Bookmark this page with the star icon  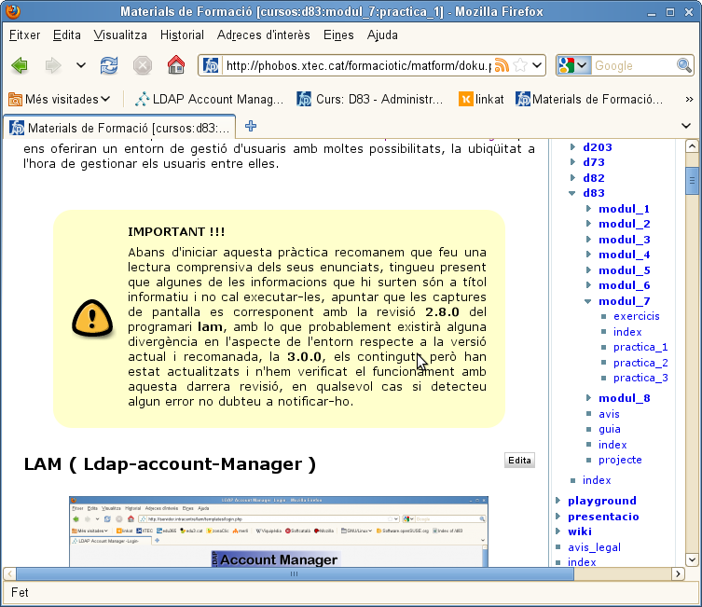(519, 66)
